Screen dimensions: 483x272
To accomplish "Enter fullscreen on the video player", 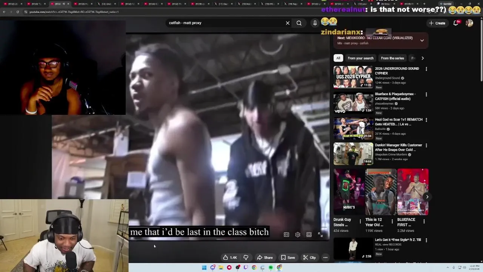I will click(x=320, y=235).
